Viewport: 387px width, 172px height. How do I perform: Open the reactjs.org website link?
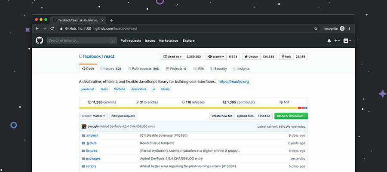(233, 81)
